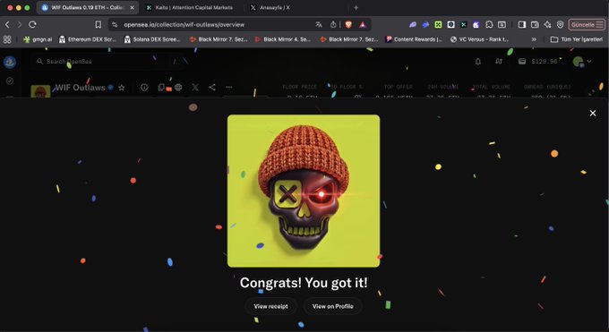
Task: Open the Ethereum DEX Screener bookmark
Action: 88,39
